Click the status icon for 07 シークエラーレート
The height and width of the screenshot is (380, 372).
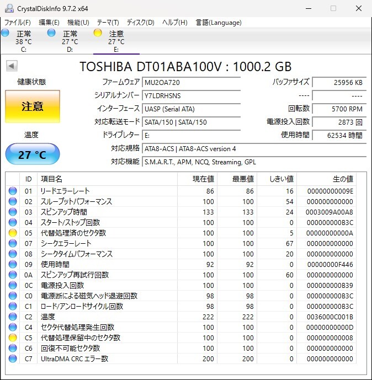click(13, 243)
